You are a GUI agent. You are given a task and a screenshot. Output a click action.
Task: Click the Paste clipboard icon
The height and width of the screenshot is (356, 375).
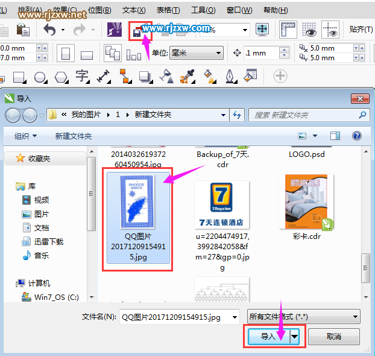[x=23, y=30]
